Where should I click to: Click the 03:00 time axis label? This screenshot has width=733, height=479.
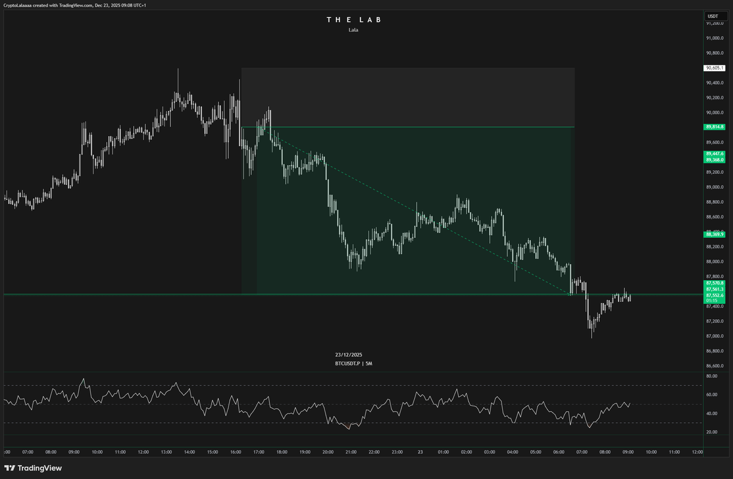[x=489, y=452]
